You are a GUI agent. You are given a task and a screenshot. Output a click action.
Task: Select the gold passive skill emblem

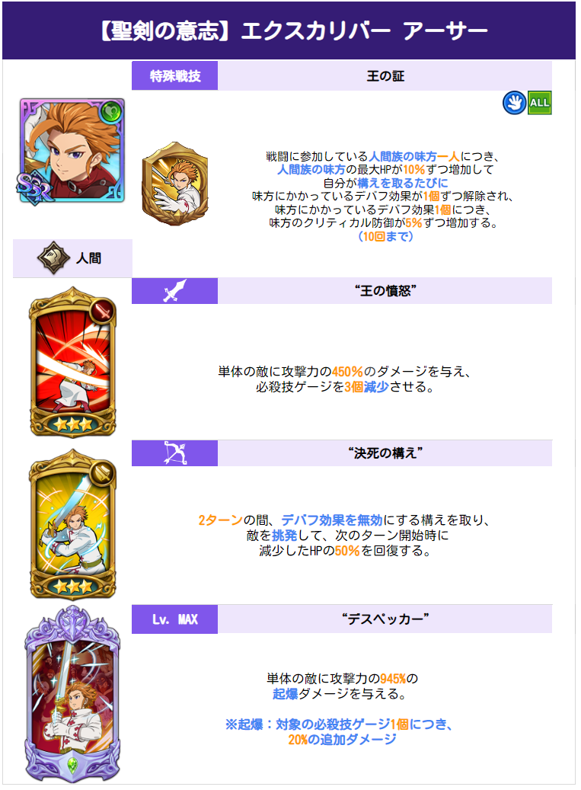(x=174, y=184)
